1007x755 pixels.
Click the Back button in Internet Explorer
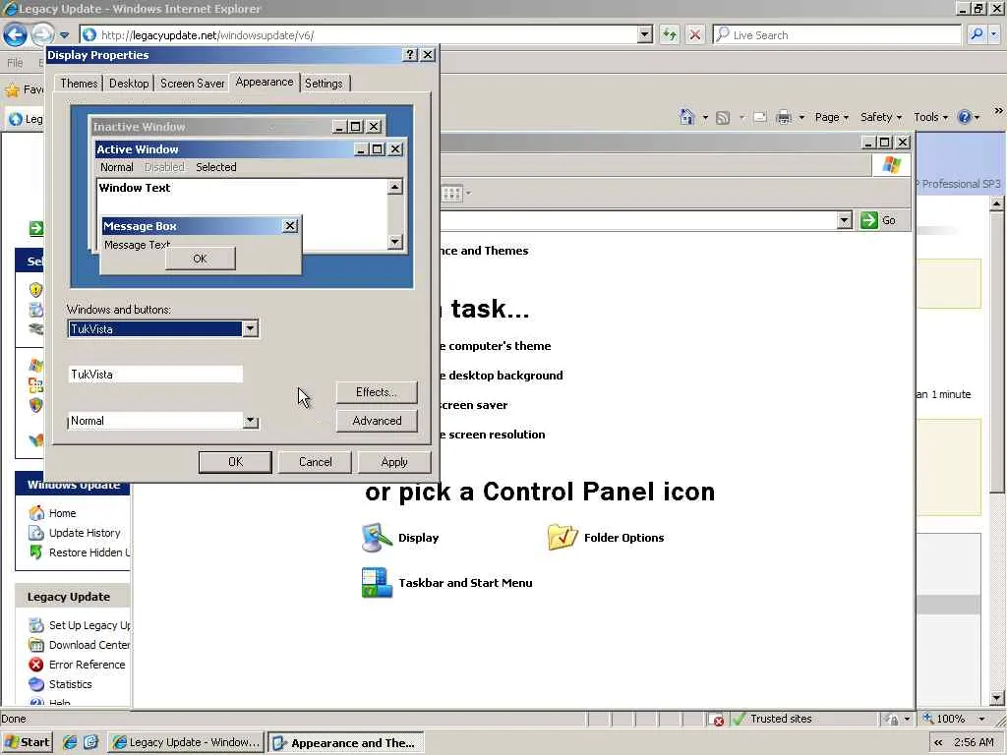tap(16, 34)
